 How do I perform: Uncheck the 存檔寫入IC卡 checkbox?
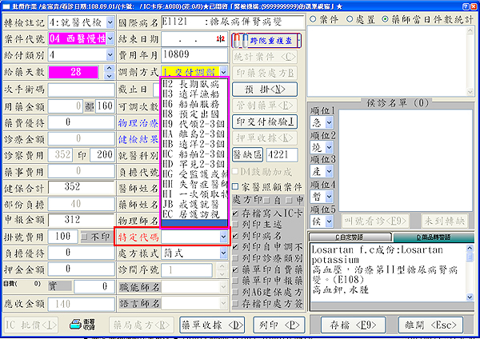235,213
